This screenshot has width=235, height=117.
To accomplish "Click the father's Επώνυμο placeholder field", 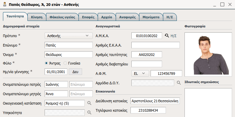I will (x=81, y=84).
